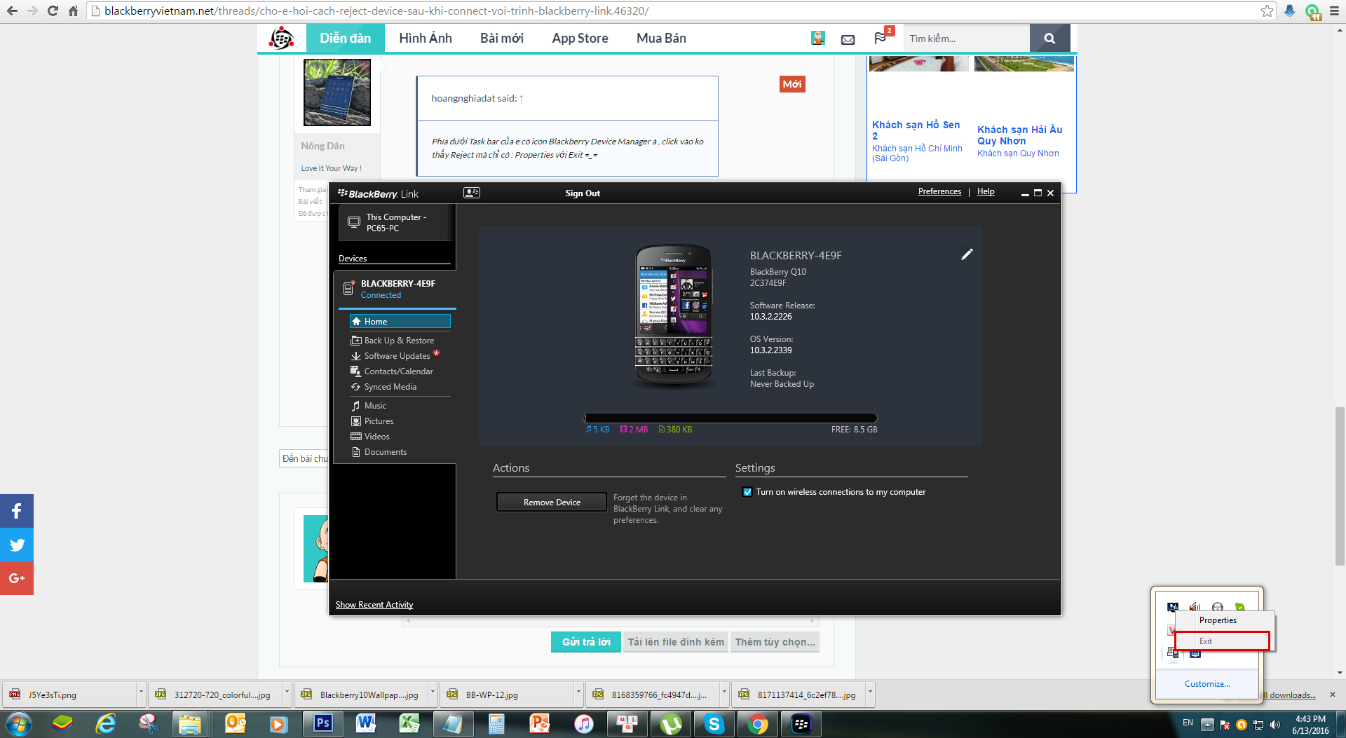
Task: Open uTorrent from the taskbar
Action: coord(671,723)
